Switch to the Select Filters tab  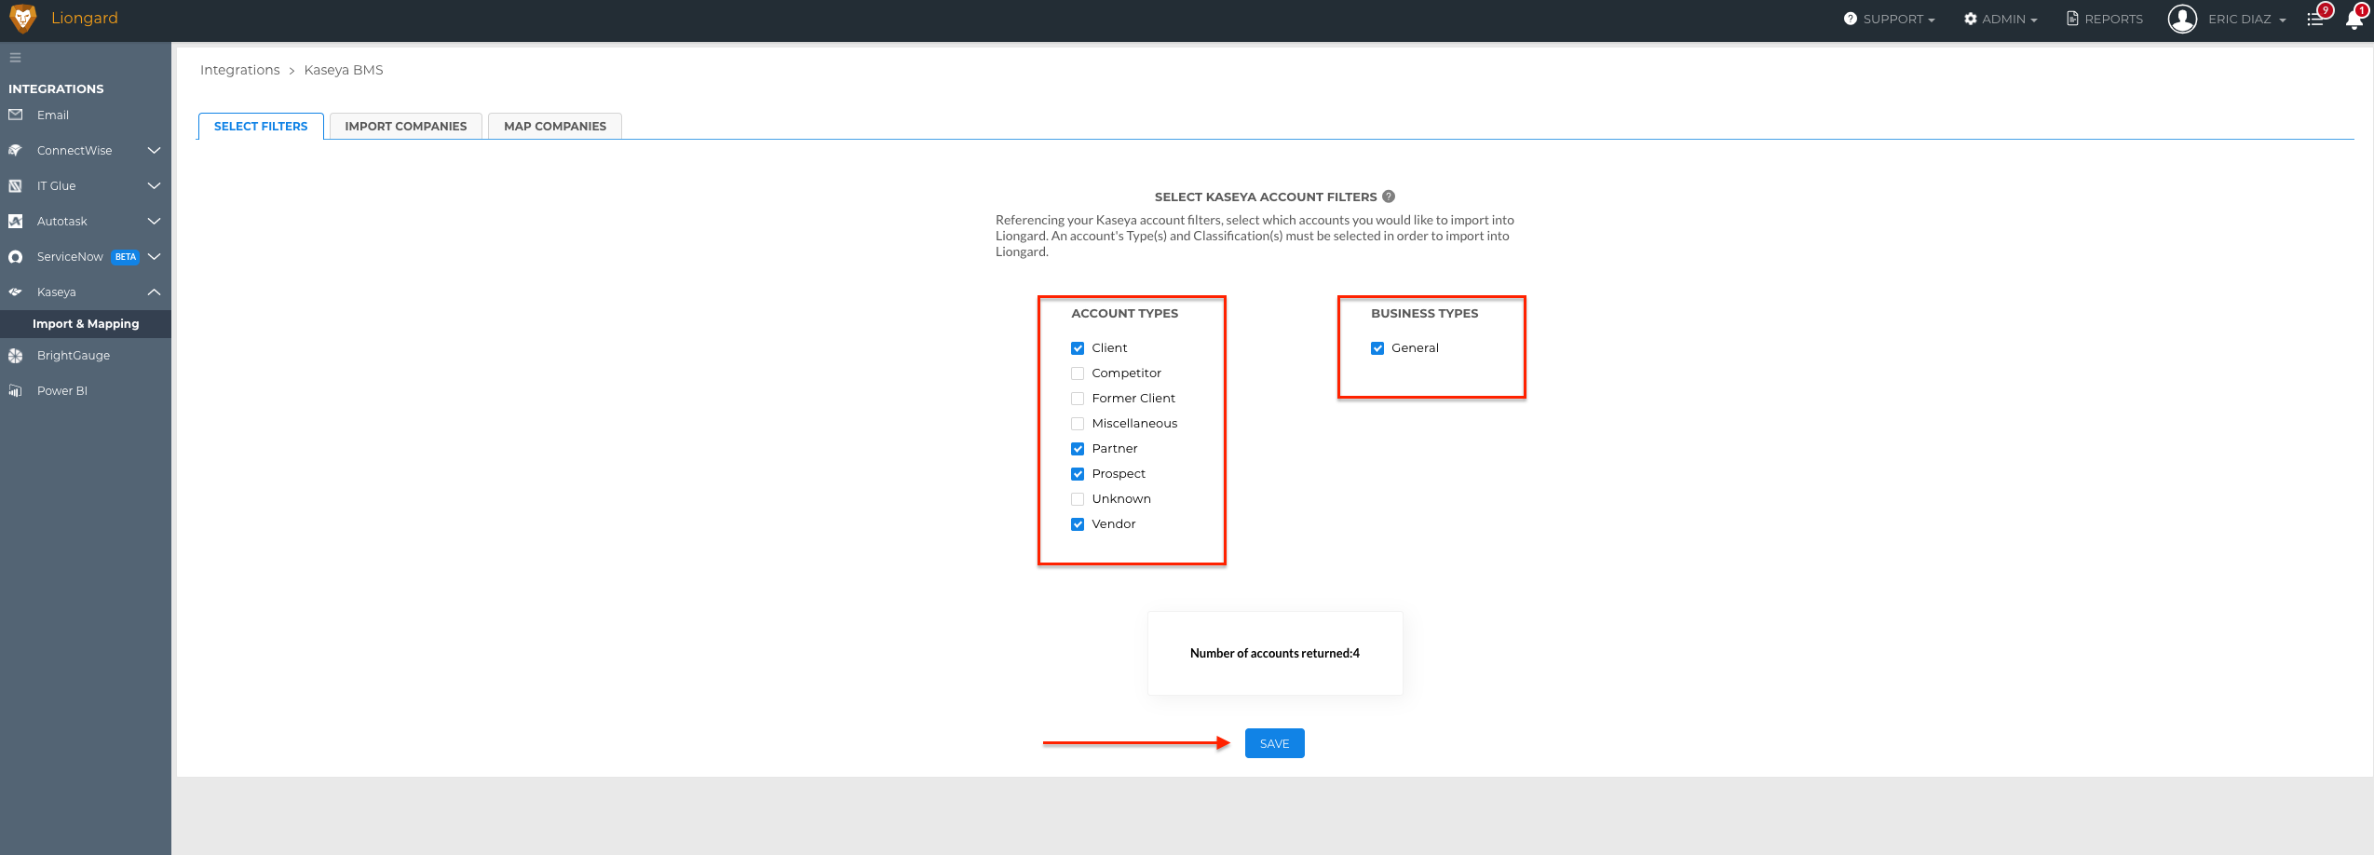coord(261,126)
